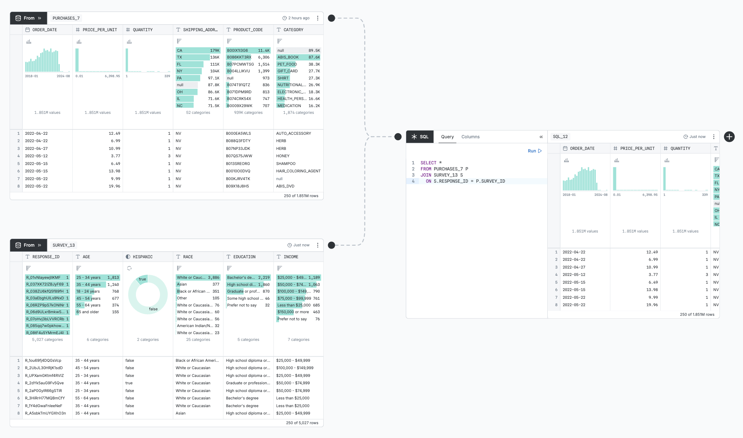Expand the From chevron on the PURCHASES_7 cell
The image size is (743, 438).
pos(39,18)
